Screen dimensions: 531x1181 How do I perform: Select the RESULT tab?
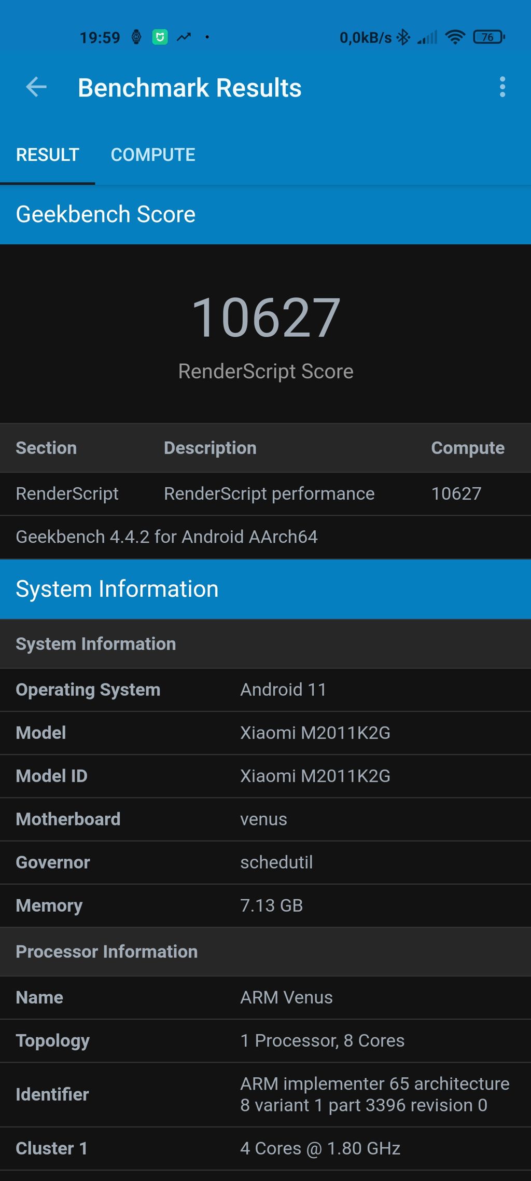(x=47, y=155)
